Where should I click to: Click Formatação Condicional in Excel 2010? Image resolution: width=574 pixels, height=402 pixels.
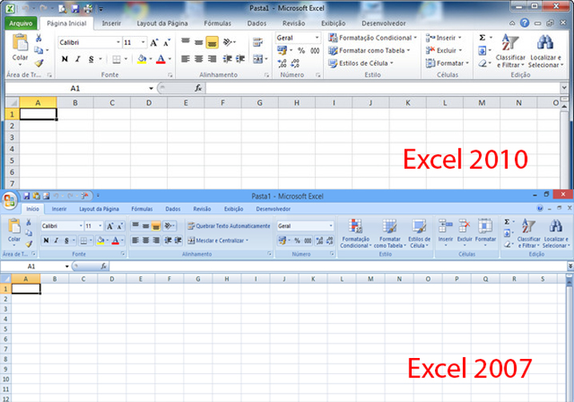(x=373, y=38)
